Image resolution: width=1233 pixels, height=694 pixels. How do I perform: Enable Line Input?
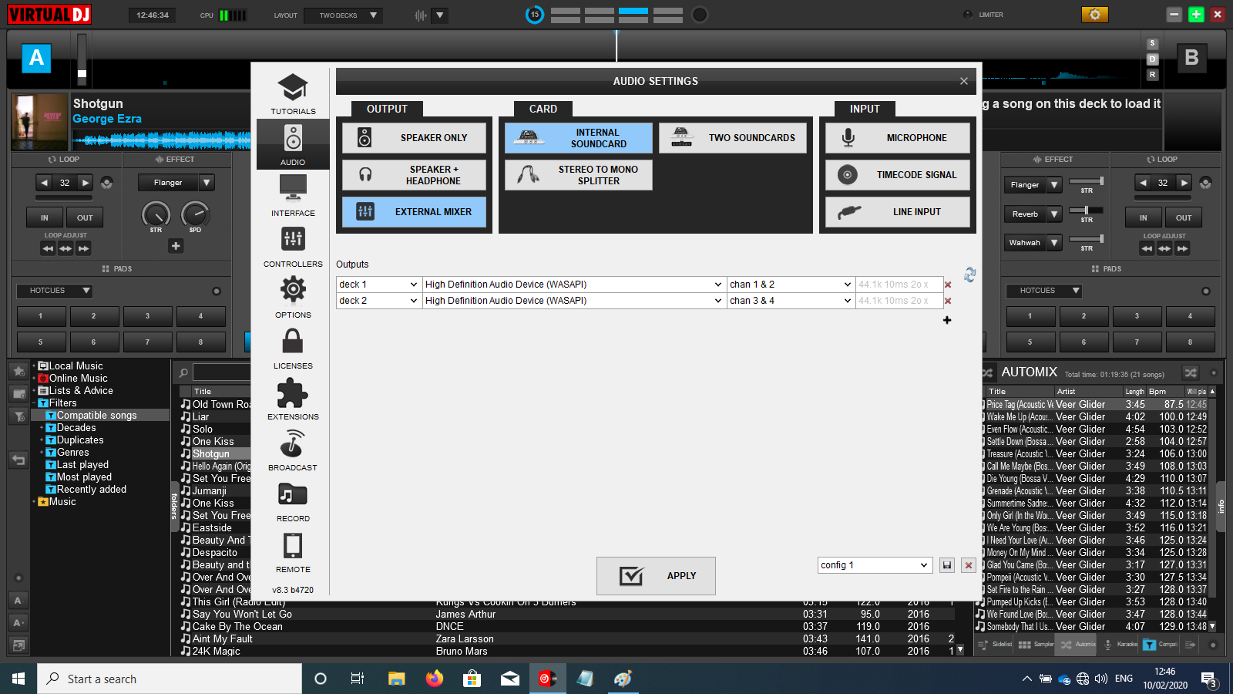[x=898, y=212]
